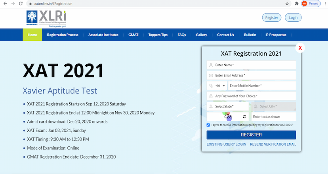Focus the Enter Email Address field

click(251, 75)
